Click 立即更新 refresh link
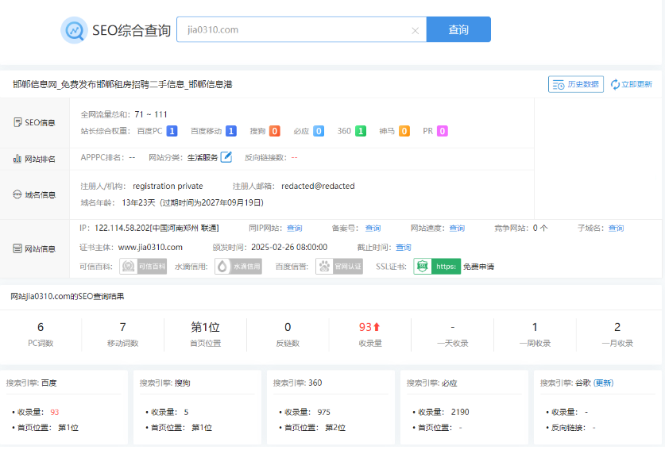The image size is (665, 450). pyautogui.click(x=631, y=84)
